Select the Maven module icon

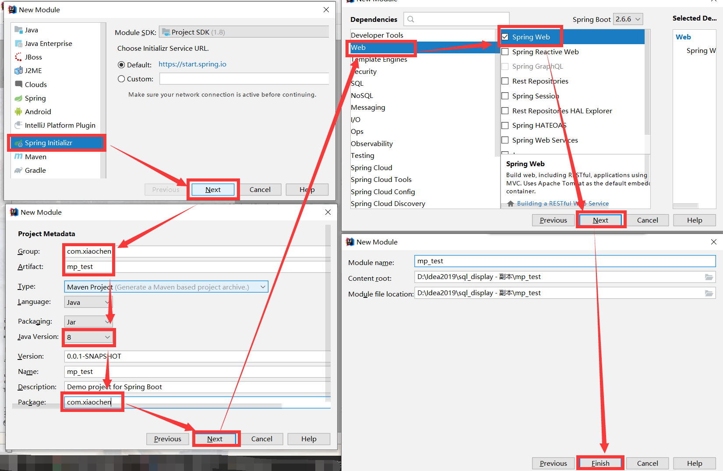coord(18,157)
